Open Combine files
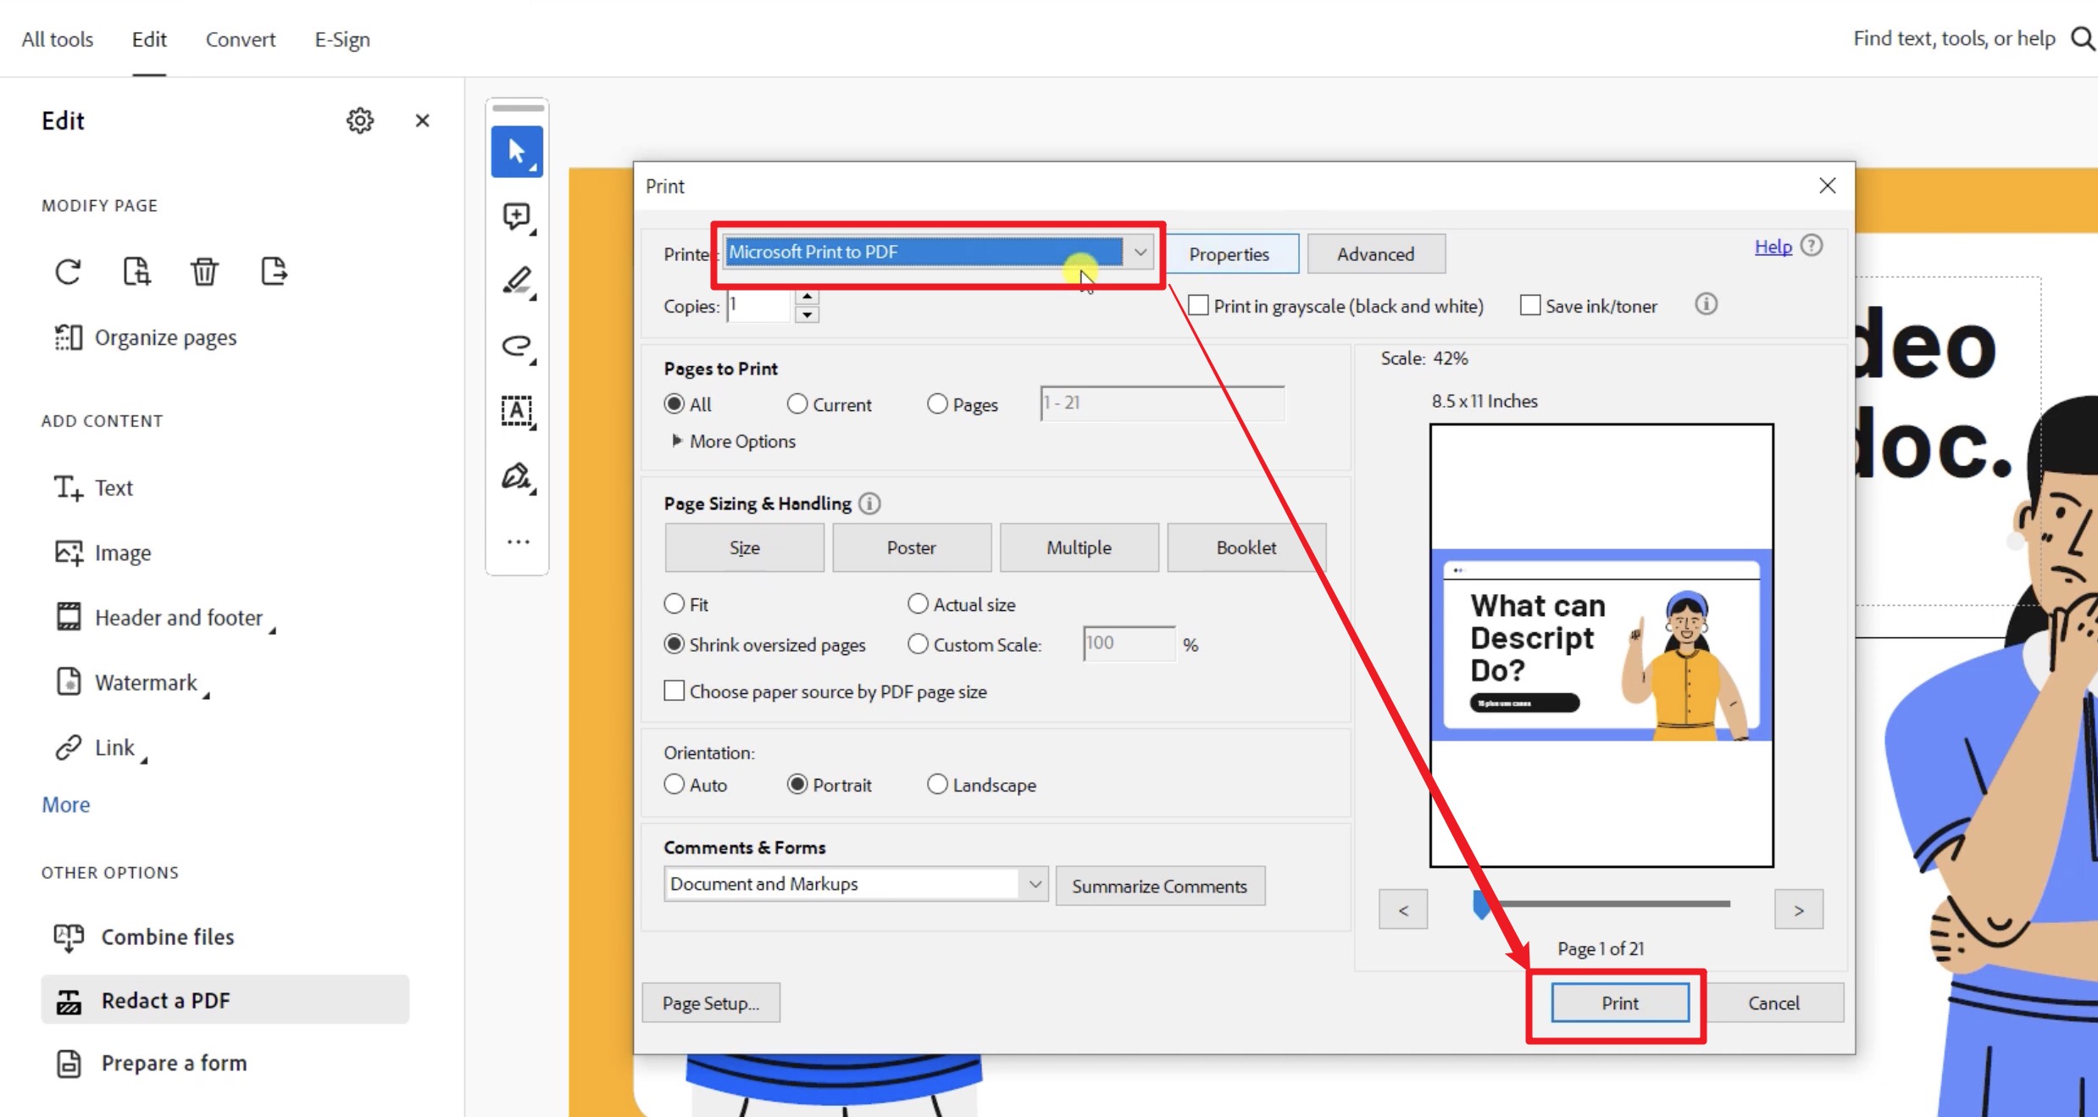Viewport: 2098px width, 1117px height. click(x=143, y=936)
